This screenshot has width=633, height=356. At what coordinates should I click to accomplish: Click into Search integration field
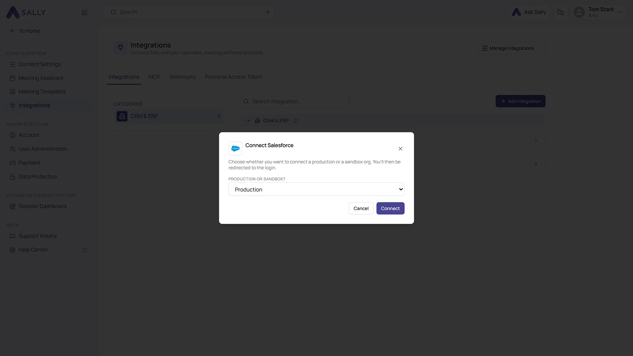[295, 101]
